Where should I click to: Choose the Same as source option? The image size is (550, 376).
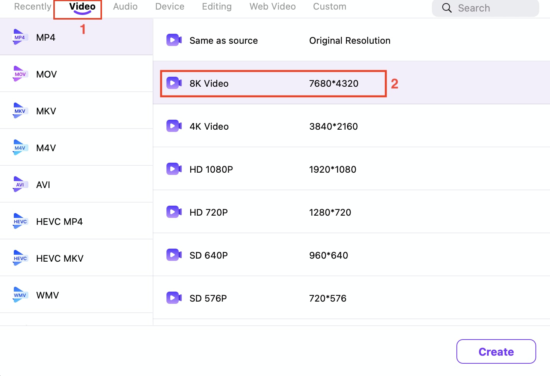coord(224,40)
